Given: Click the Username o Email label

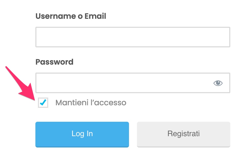Looking at the screenshot, I should click(71, 16).
